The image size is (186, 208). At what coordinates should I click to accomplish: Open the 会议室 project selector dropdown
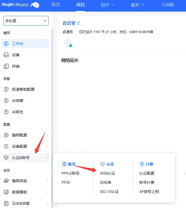[x=26, y=21]
